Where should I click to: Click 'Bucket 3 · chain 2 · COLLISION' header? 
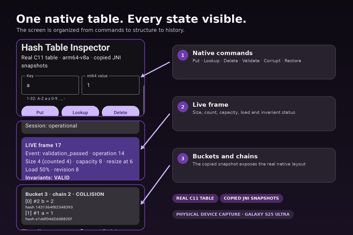65,194
